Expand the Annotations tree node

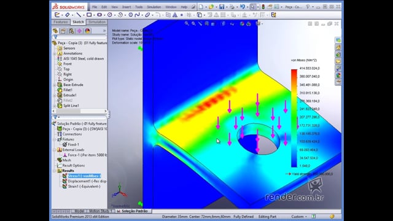coord(55,53)
